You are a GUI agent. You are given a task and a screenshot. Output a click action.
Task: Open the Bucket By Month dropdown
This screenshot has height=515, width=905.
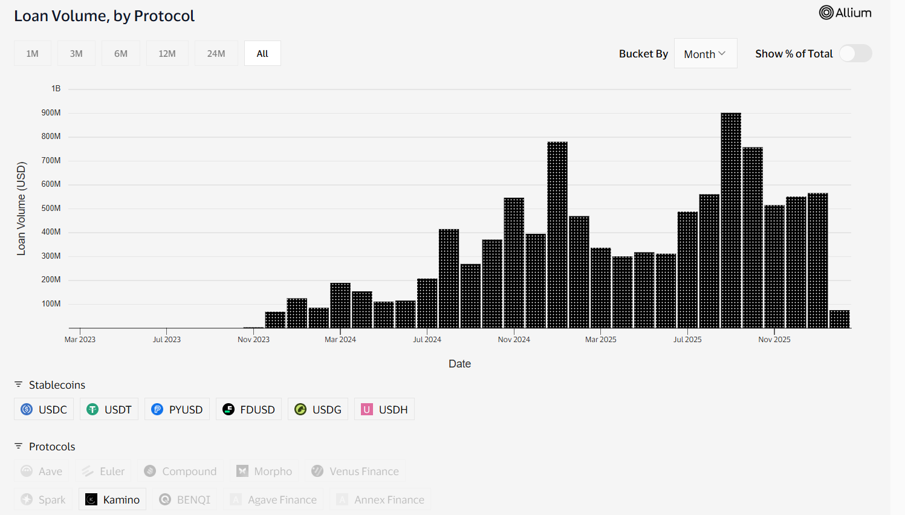705,53
